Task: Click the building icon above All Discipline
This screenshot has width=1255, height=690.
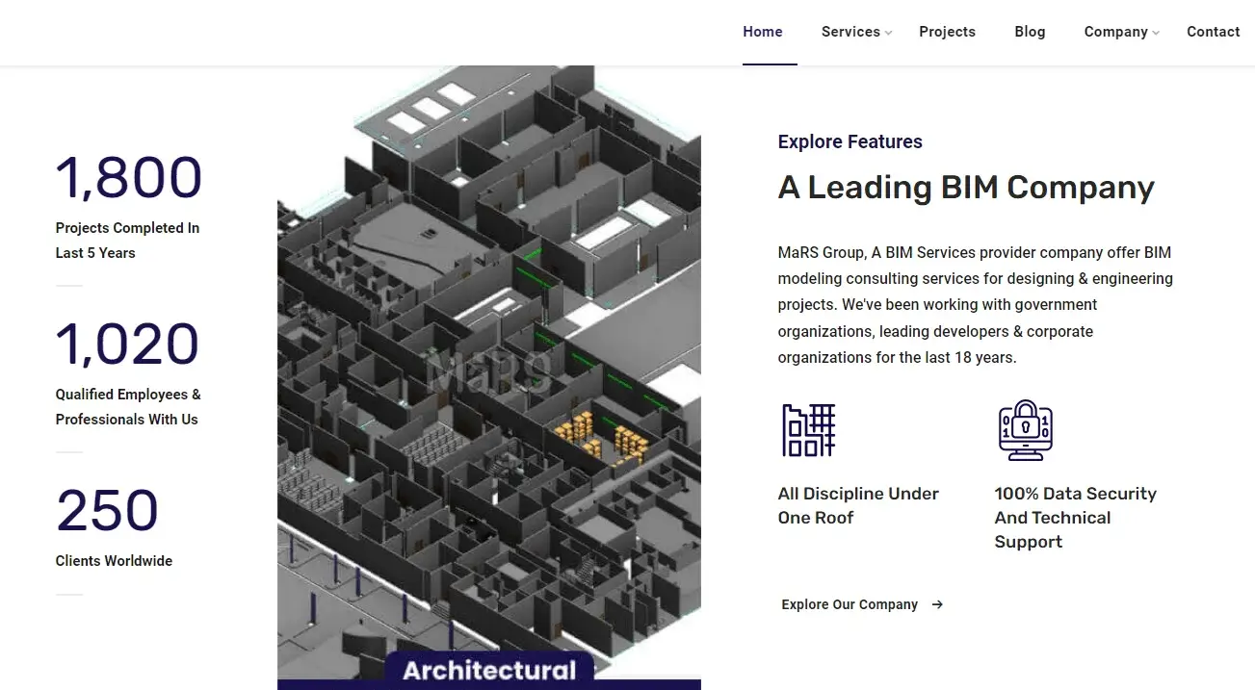Action: (808, 429)
